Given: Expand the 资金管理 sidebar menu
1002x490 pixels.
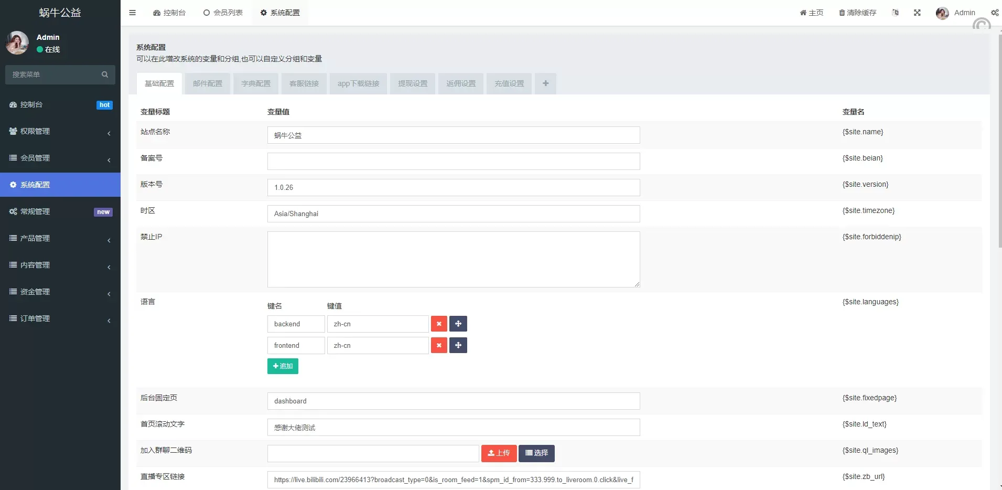Looking at the screenshot, I should (x=60, y=292).
